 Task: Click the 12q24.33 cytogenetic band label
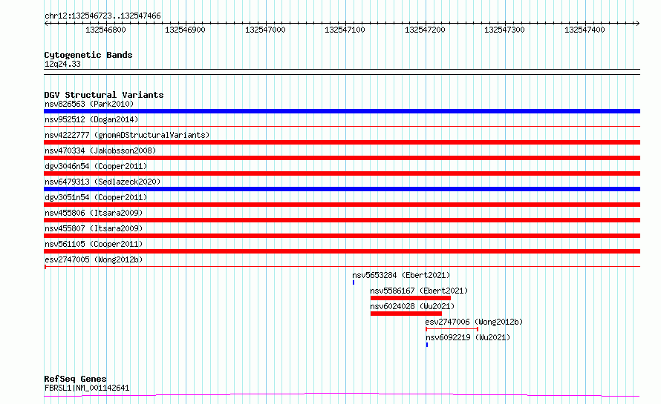[x=62, y=64]
